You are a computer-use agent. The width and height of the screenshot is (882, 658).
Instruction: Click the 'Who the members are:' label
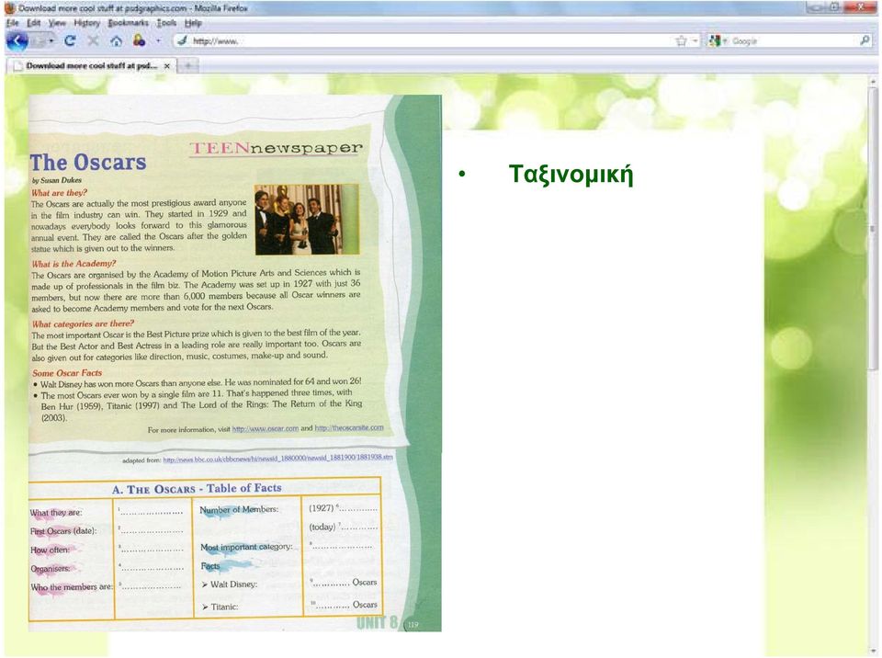72,586
